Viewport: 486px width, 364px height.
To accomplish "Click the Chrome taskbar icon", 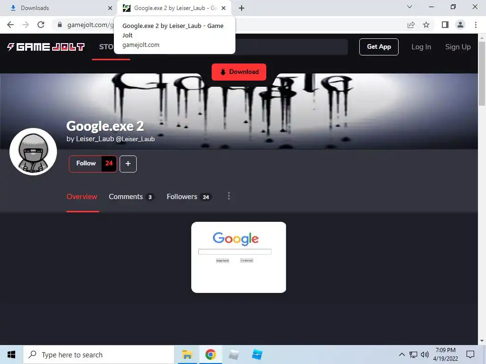I will (210, 355).
